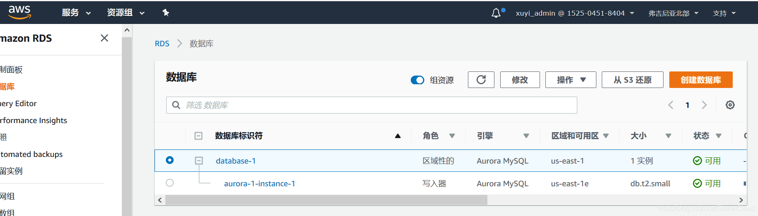758x216 pixels.
Task: Open table preferences gear icon
Action: (730, 105)
